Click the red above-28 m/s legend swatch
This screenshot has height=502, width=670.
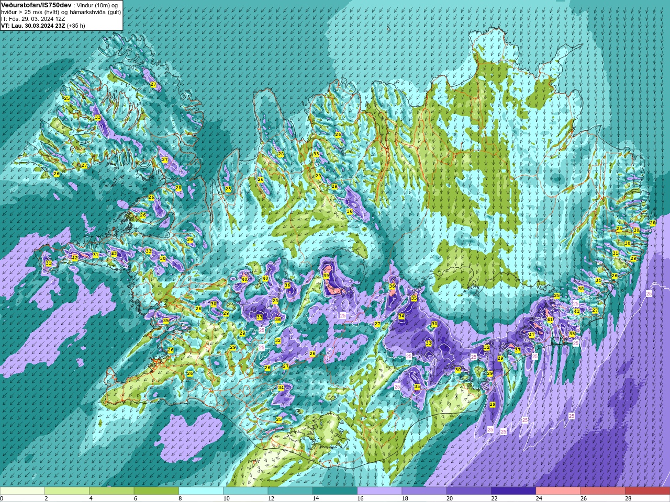point(647,491)
